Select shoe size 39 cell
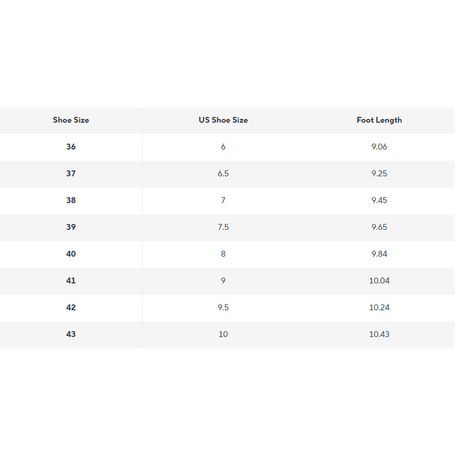 coord(71,227)
